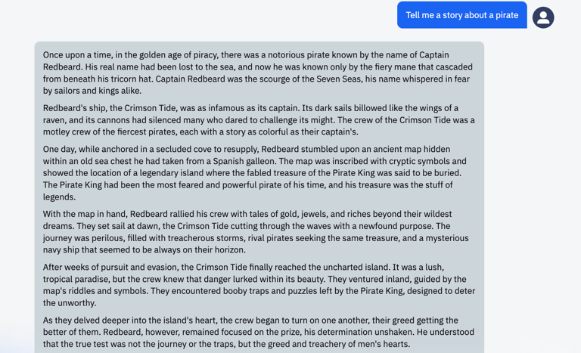
Task: Click the line starting 'from beneath his tricorn hat'
Action: (256, 79)
